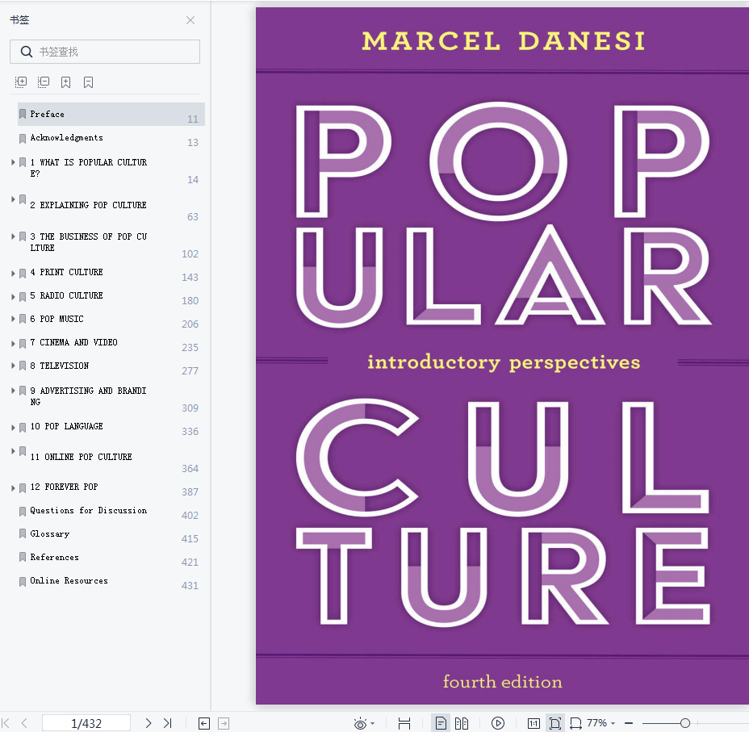Click the book cover page image
The height and width of the screenshot is (732, 749).
502,356
